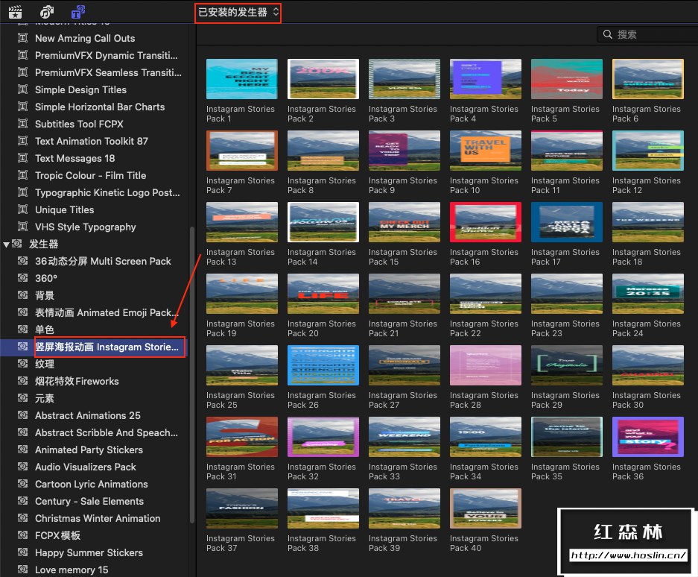This screenshot has height=577, width=698.
Task: Click the icon beside New Amzing Call Outs
Action: click(22, 38)
